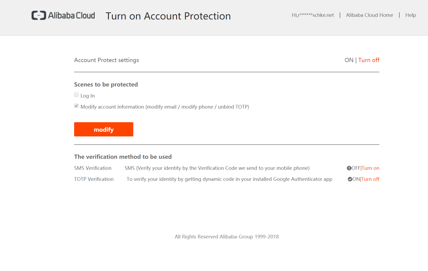Click the Account Protect settings heading
The image size is (428, 271).
tap(106, 60)
